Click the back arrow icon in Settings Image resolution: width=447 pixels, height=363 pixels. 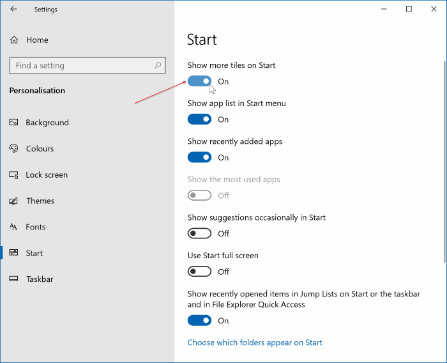[13, 9]
